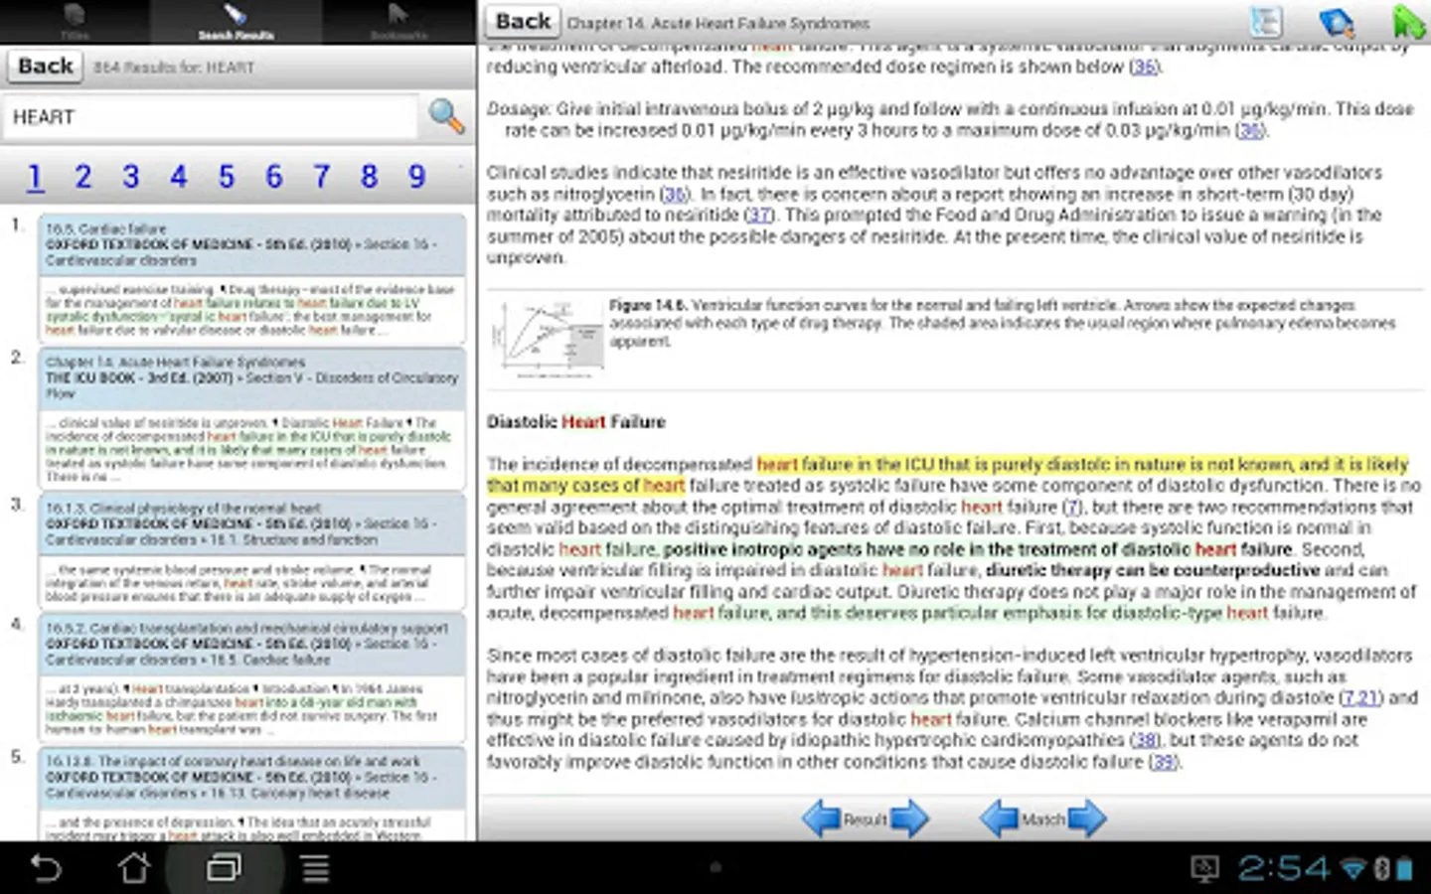
Task: Tap the Bluetooth status icon
Action: (x=1381, y=869)
